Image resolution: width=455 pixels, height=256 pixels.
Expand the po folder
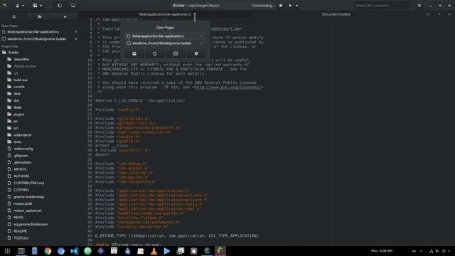click(16, 121)
